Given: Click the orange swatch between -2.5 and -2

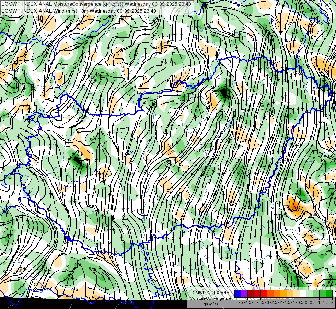Looking at the screenshot, I should click(277, 294).
